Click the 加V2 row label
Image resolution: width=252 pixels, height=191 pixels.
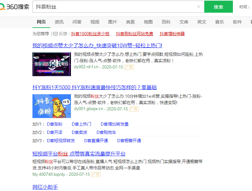pyautogui.click(x=38, y=132)
